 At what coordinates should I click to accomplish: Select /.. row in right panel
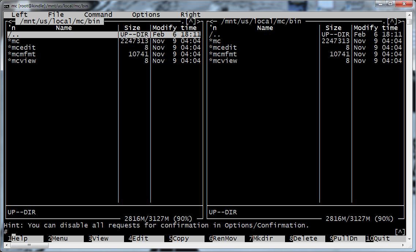(306, 34)
